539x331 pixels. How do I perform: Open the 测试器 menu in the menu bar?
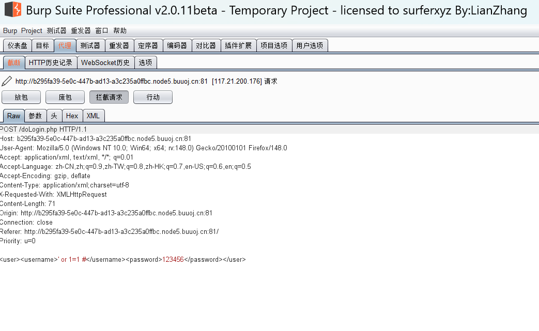[56, 30]
